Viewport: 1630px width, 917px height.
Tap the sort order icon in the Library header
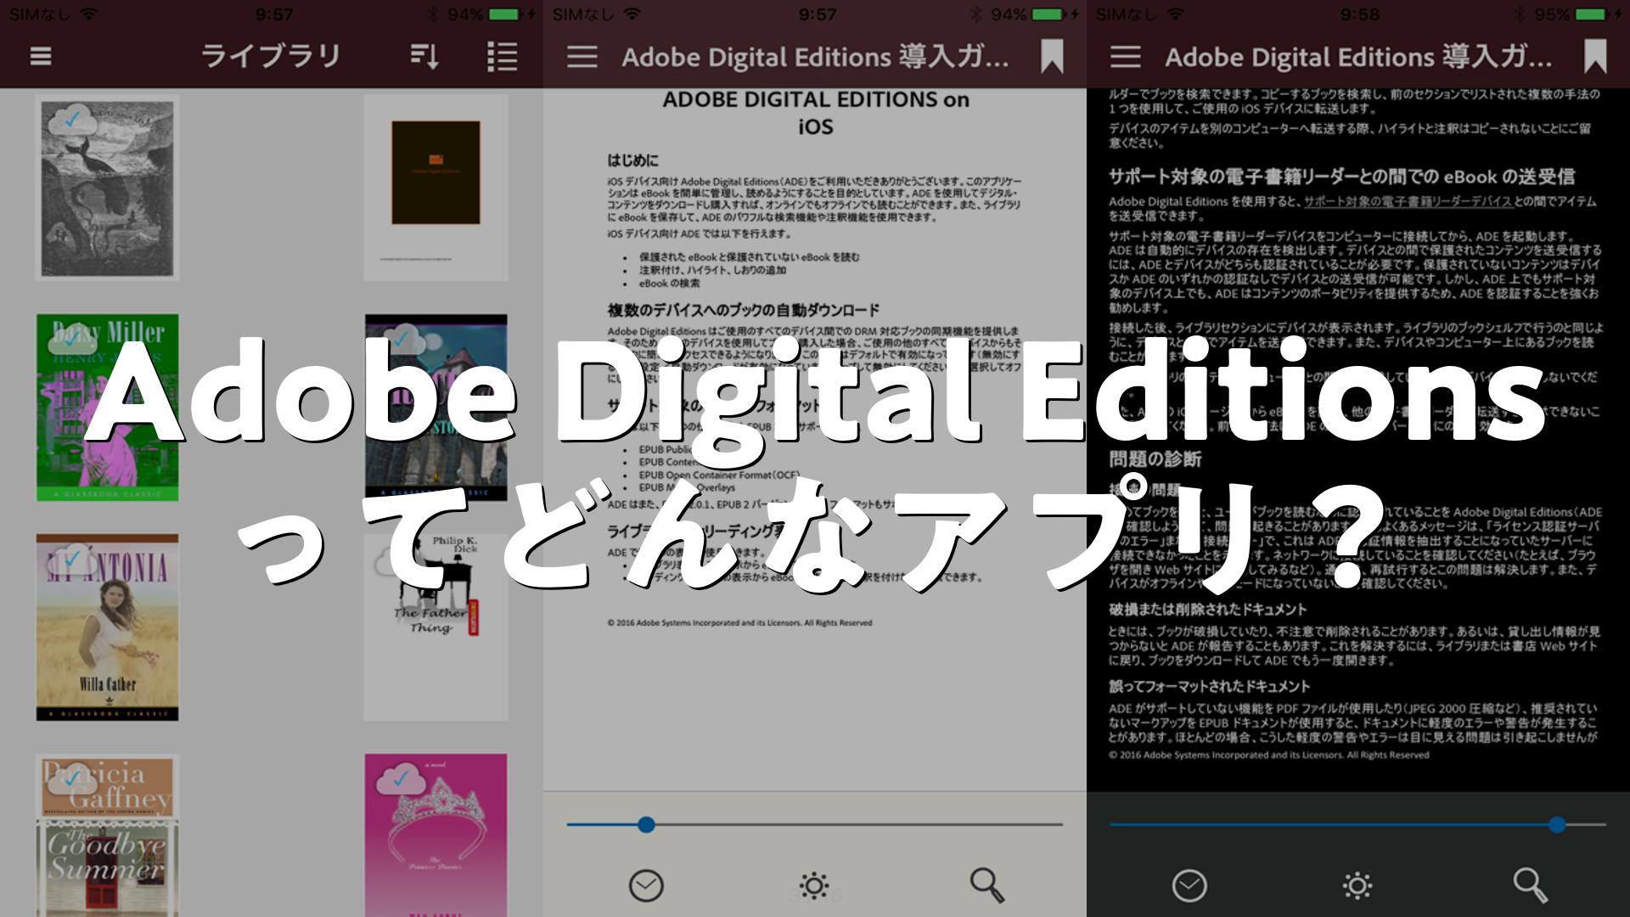[x=424, y=57]
